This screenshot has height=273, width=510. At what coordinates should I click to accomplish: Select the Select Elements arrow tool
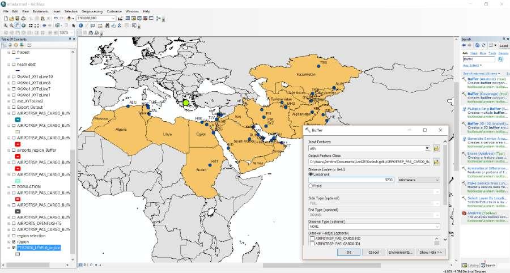(x=74, y=25)
